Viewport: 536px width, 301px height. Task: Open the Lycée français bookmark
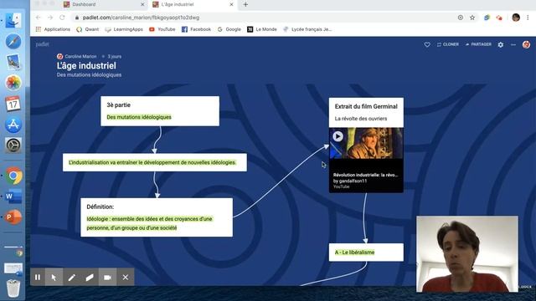[307, 29]
